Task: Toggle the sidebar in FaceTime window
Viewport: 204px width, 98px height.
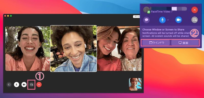Action: point(9,84)
